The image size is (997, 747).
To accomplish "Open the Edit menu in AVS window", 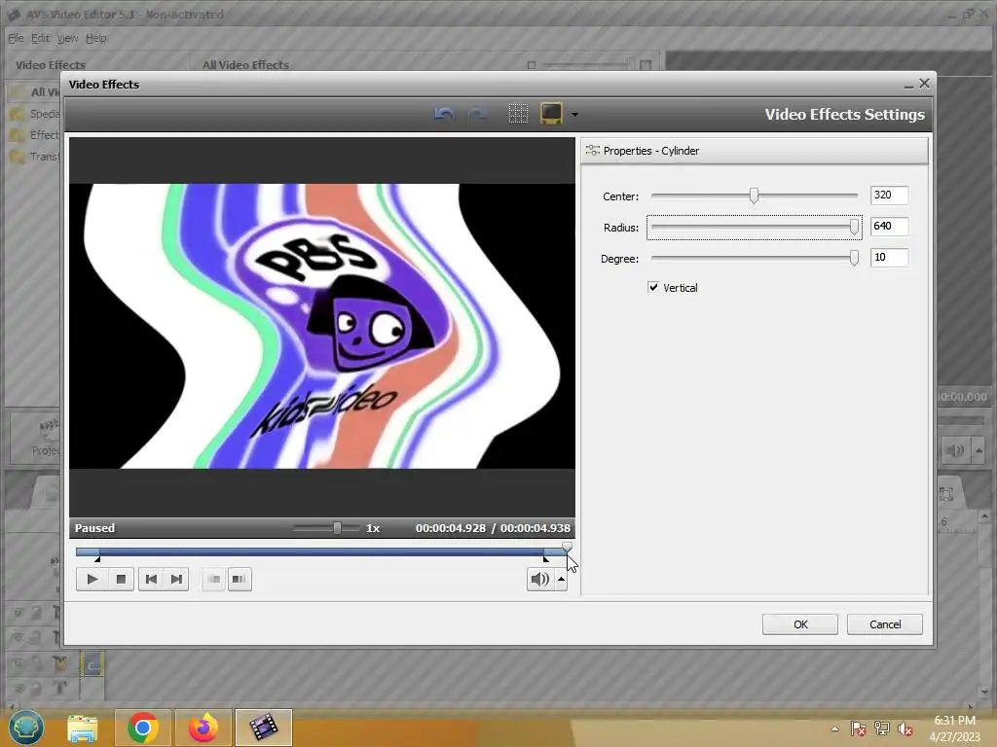I will click(40, 38).
